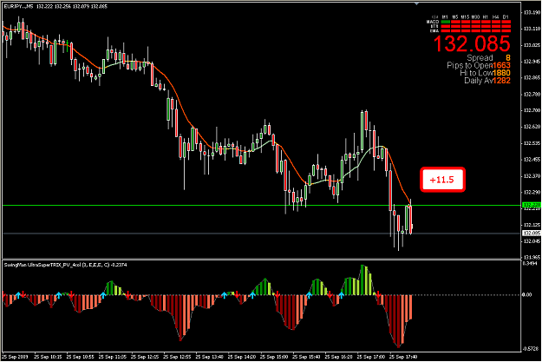Image resolution: width=542 pixels, height=362 pixels.
Task: Click the Pips to Open label
Action: pos(470,65)
